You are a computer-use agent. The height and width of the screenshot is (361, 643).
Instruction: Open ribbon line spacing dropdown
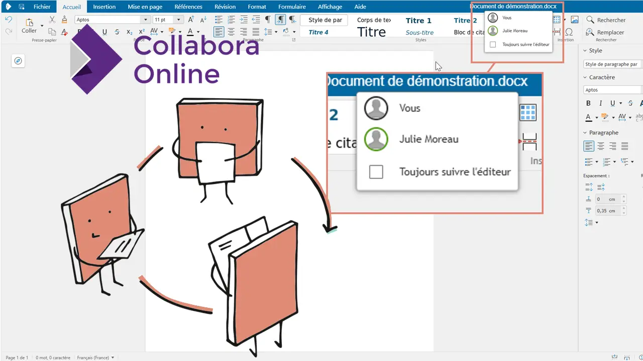[x=276, y=32]
